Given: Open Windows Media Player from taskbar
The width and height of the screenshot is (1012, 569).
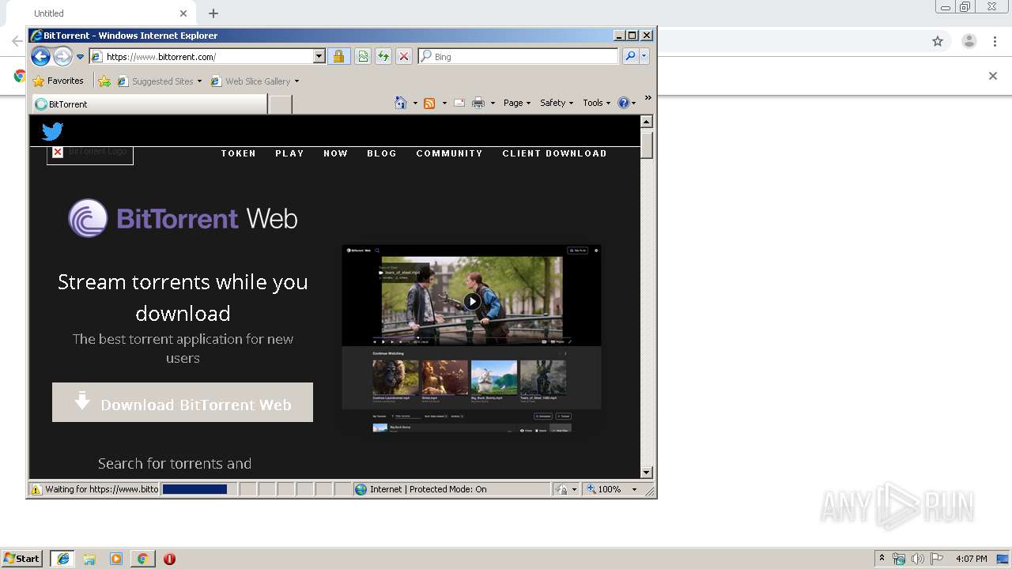Looking at the screenshot, I should [116, 559].
